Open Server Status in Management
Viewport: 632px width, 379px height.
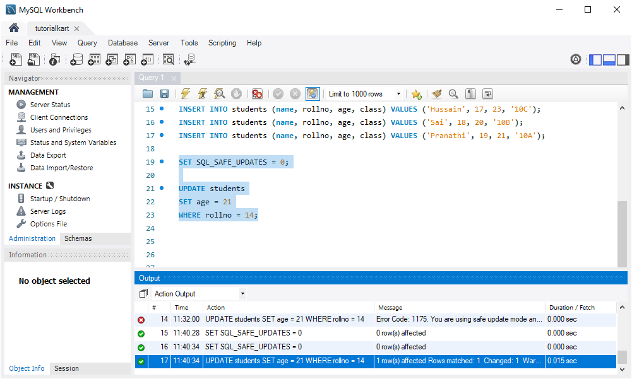[x=50, y=105]
